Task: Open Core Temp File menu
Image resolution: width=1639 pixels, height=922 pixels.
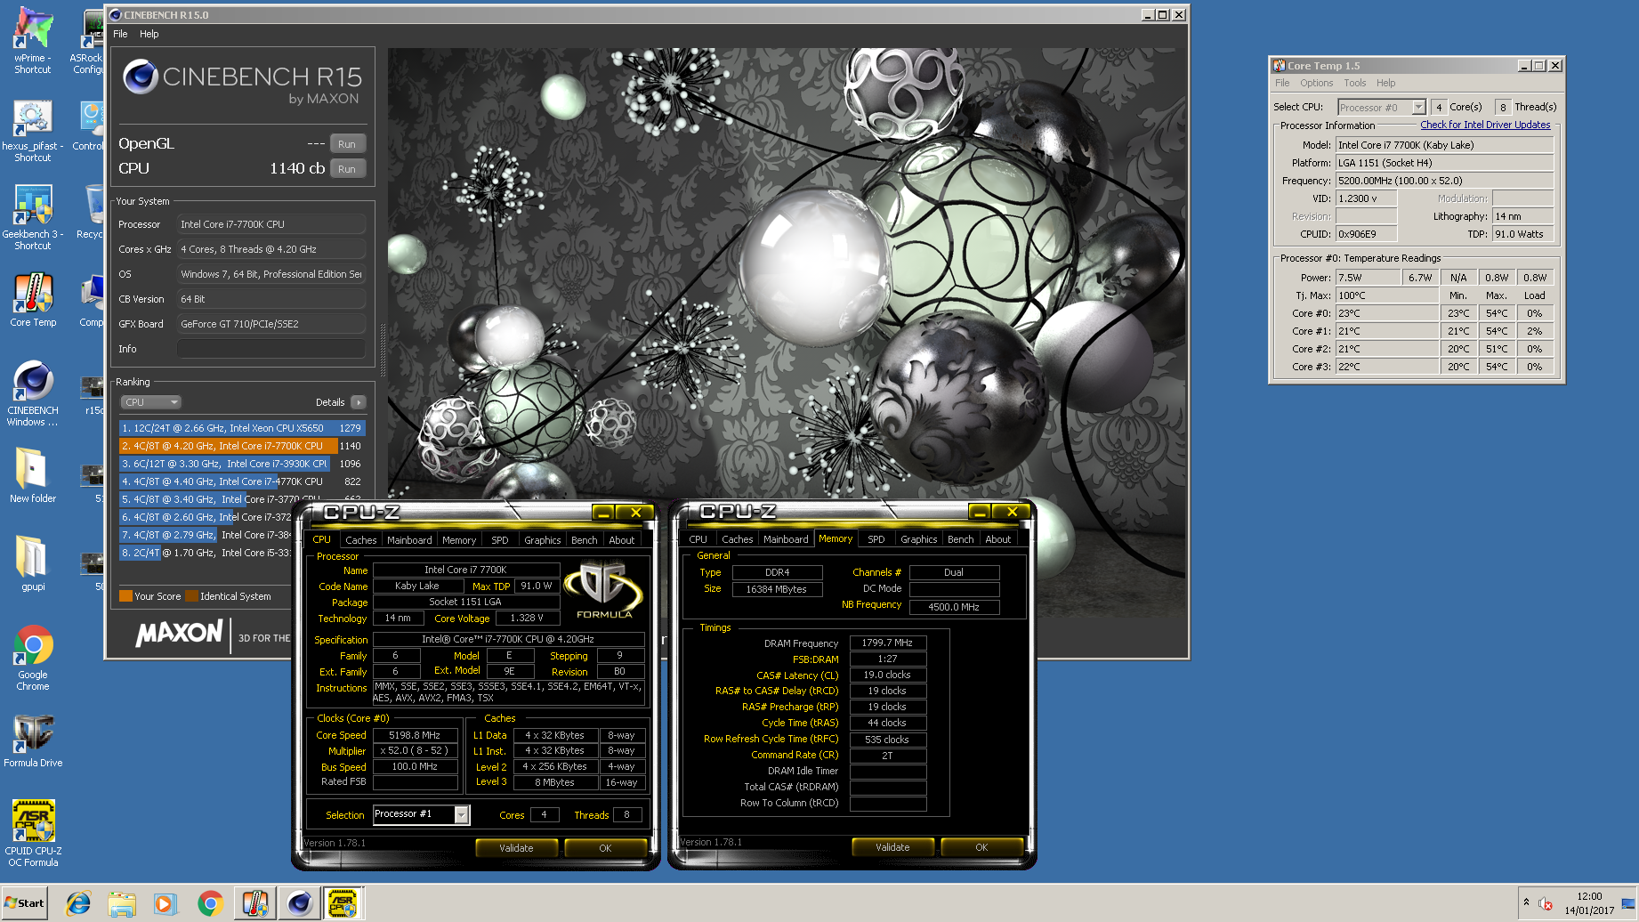Action: click(1282, 83)
